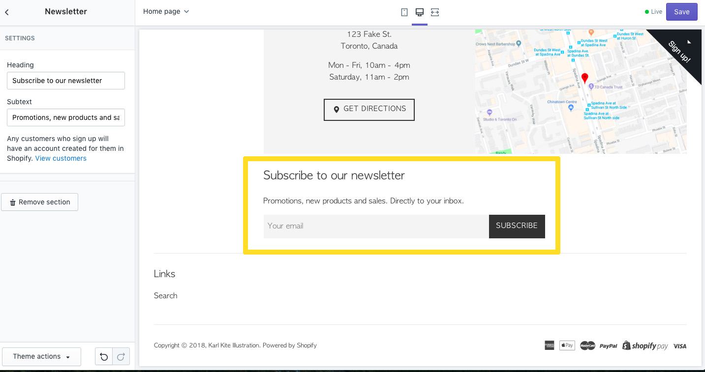Click the Mastercard payment icon
The image size is (705, 372).
[x=587, y=345]
